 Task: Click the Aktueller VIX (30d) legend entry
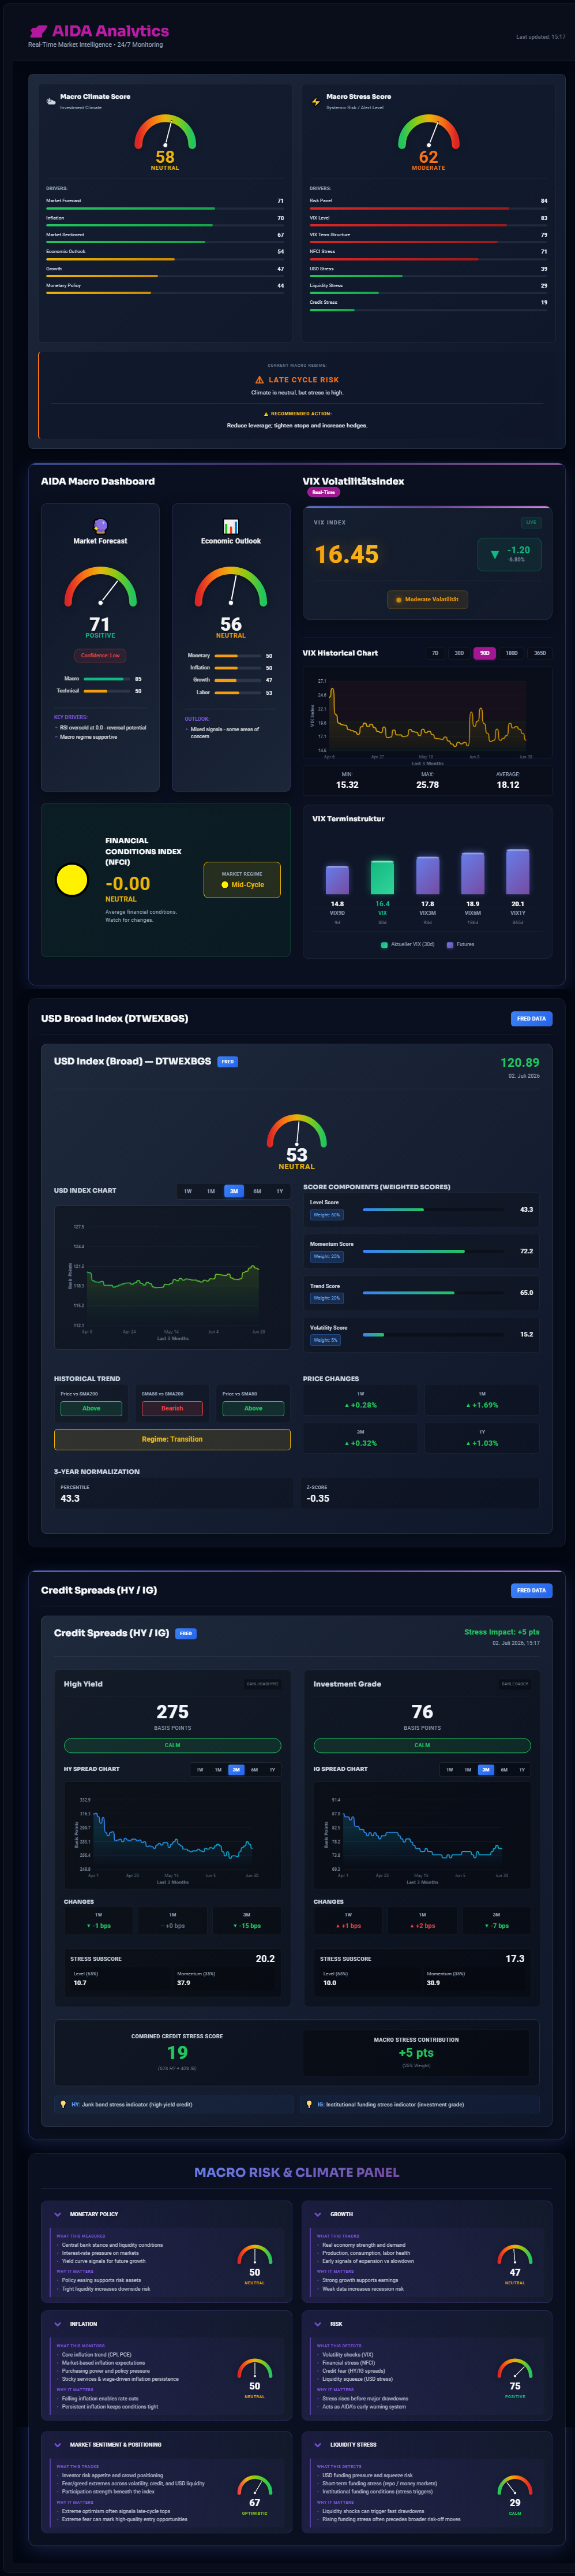(407, 944)
